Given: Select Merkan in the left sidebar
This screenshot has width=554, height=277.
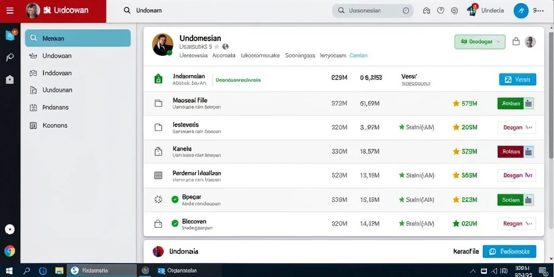Looking at the screenshot, I should tap(78, 38).
